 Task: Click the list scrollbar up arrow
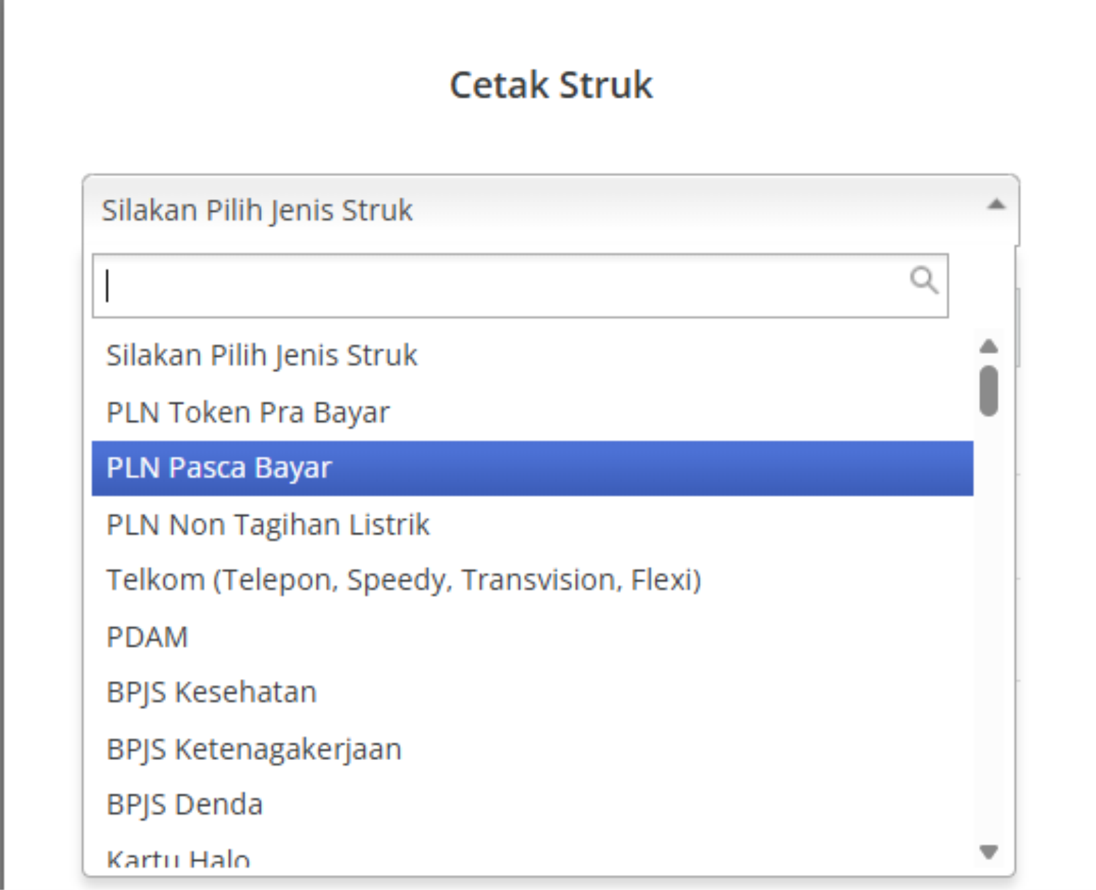pos(989,346)
